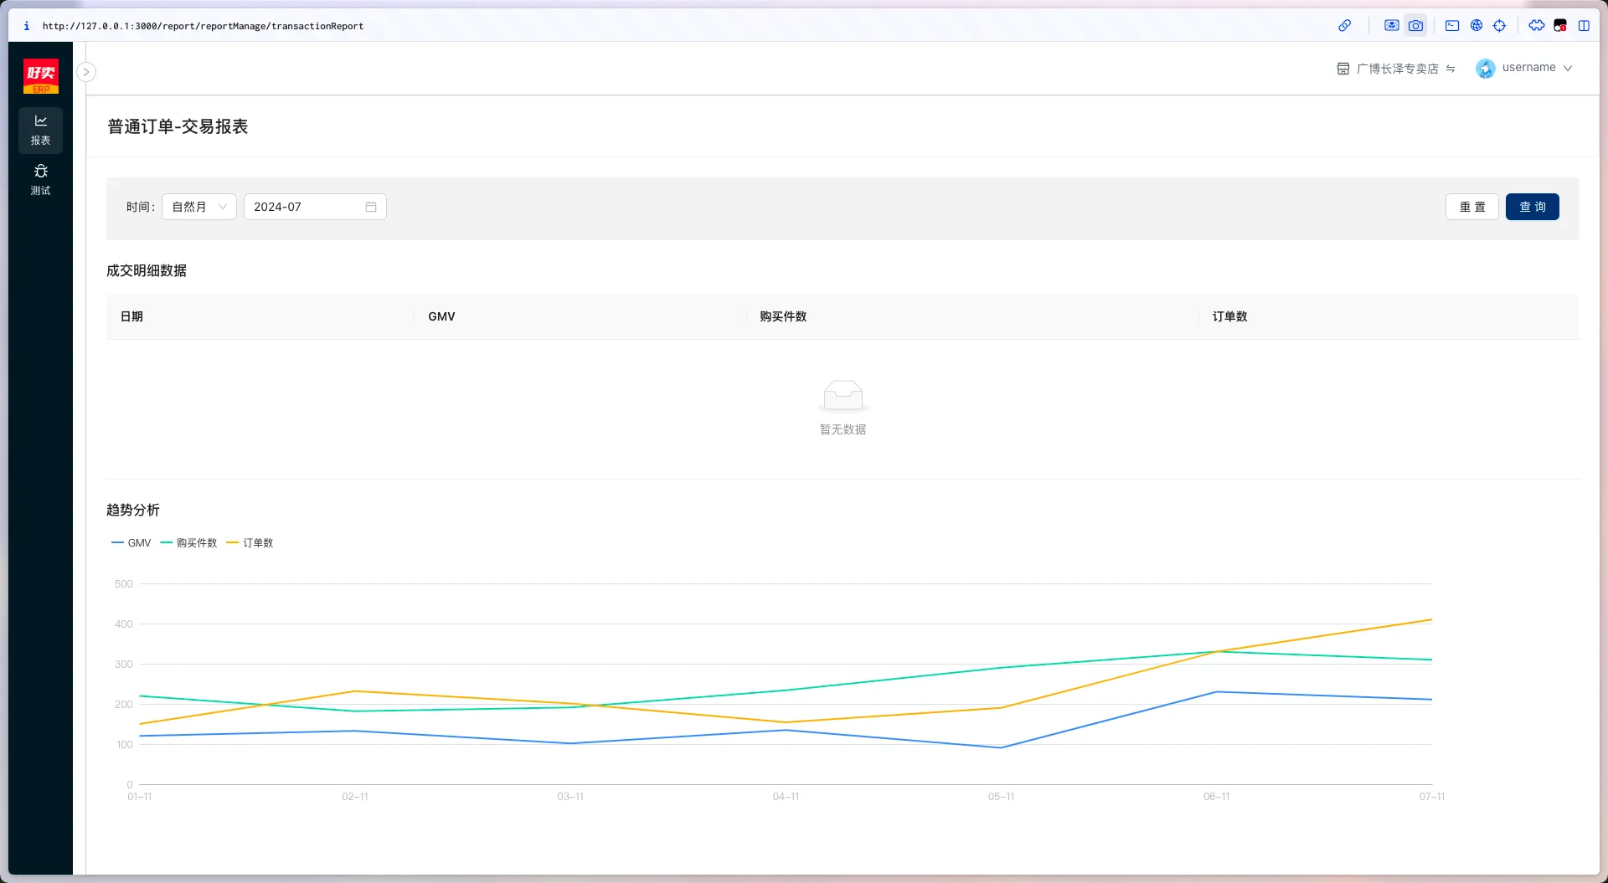Open the terminal console icon
Screen dimensions: 1608x883
[1452, 26]
